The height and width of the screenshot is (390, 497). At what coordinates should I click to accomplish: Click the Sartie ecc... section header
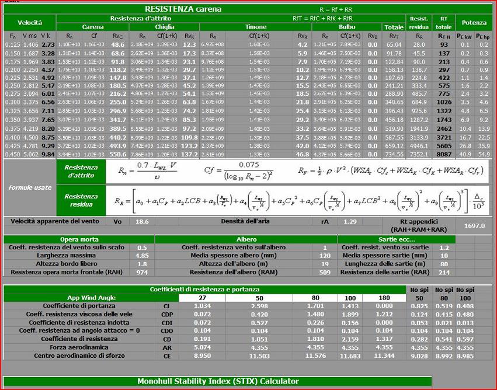tap(397, 239)
